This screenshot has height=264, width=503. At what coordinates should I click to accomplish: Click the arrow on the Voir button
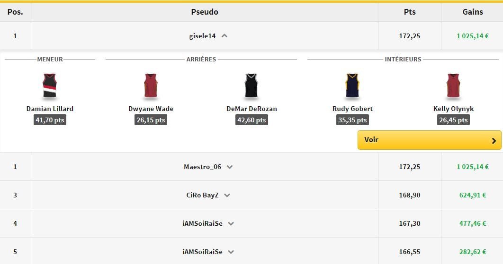[x=494, y=140]
